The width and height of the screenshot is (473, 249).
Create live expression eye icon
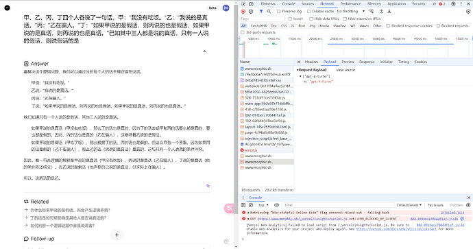pyautogui.click(x=276, y=205)
